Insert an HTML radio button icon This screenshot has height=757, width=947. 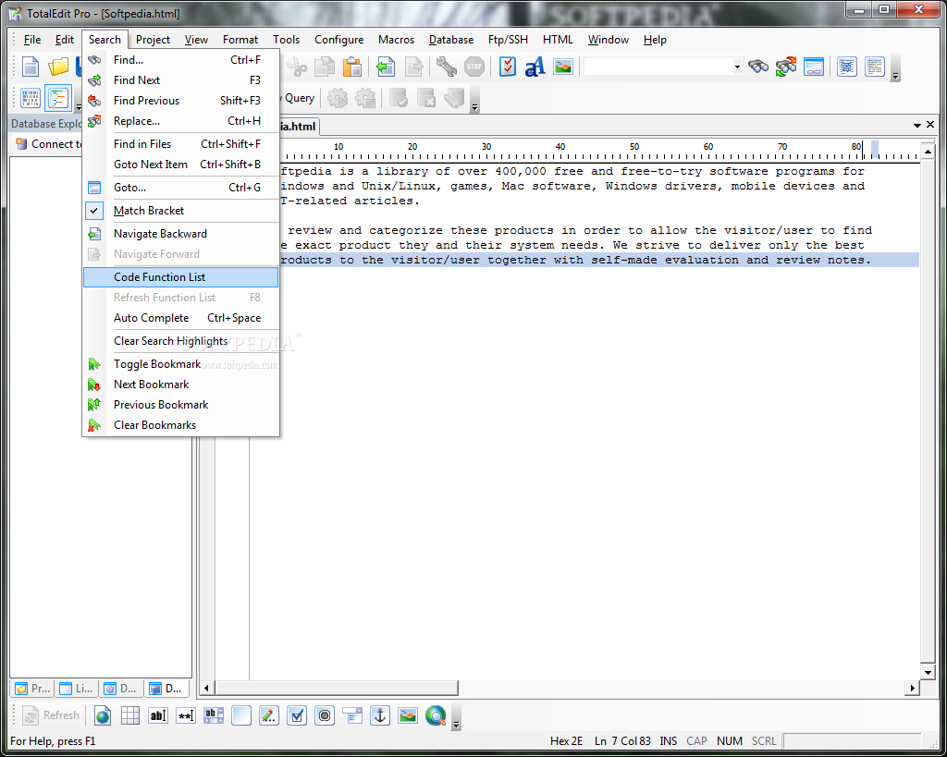click(325, 715)
